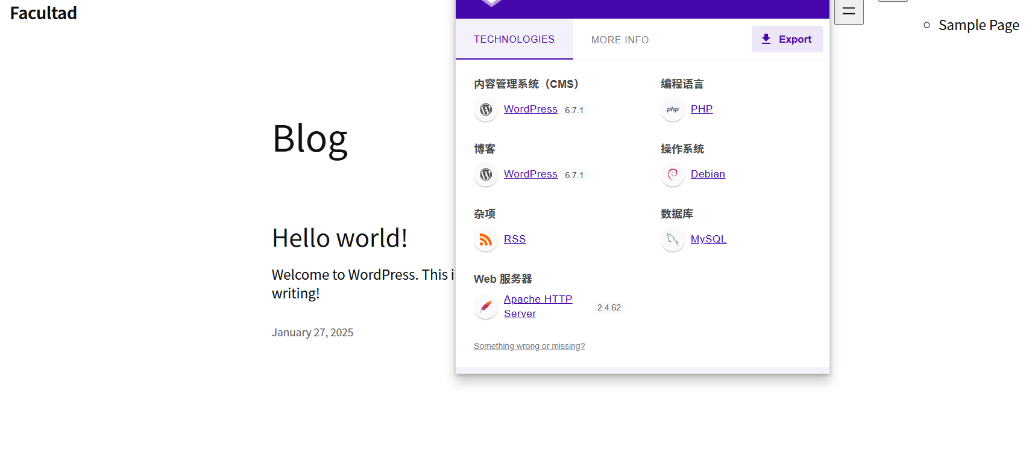This screenshot has width=1032, height=450.
Task: Click the Apache feather icon
Action: coord(486,307)
